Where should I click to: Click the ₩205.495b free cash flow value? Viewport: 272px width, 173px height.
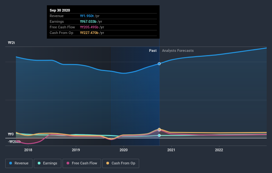tap(89, 27)
